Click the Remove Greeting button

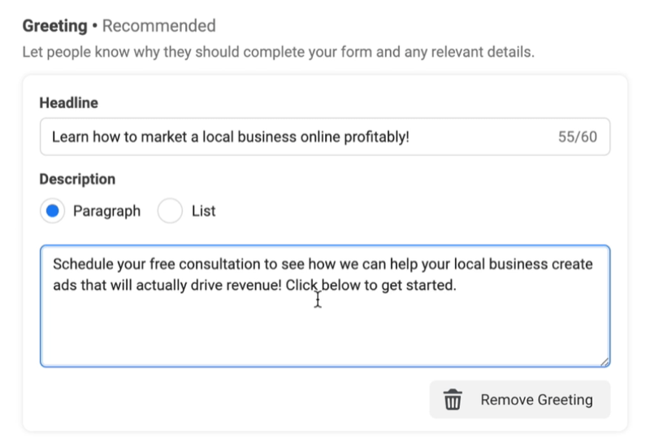(x=520, y=400)
